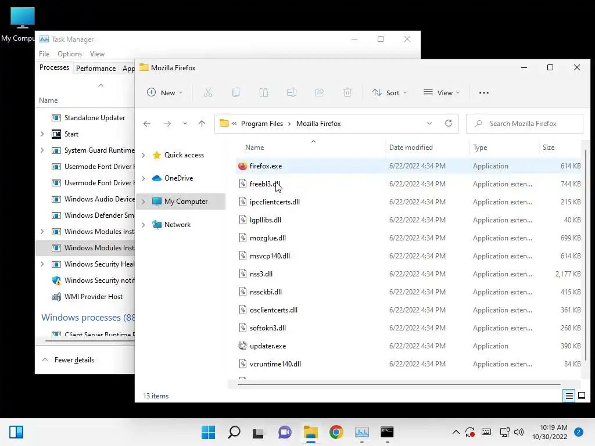Expand Network in navigation pane

[144, 225]
